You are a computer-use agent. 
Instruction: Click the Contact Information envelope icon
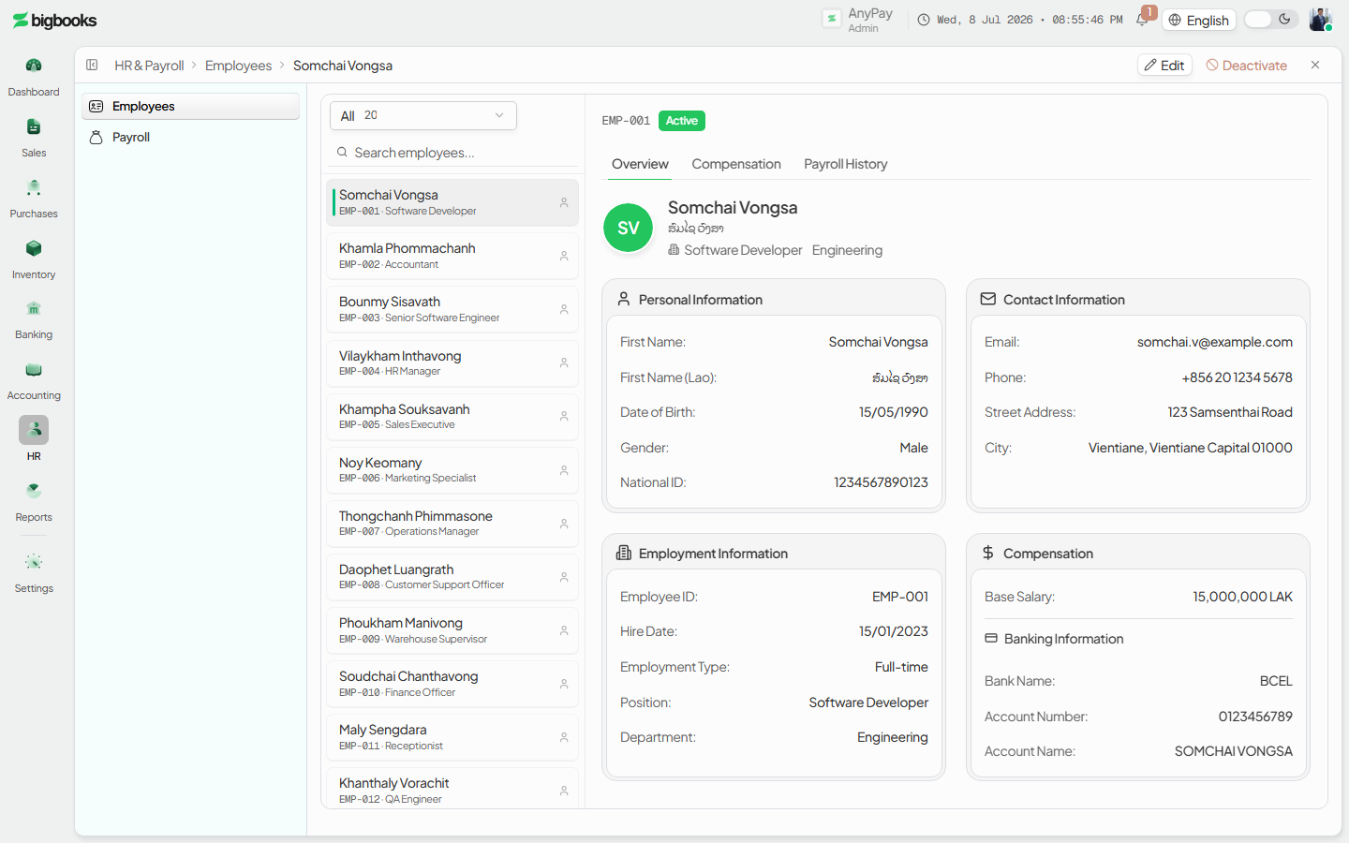(x=987, y=299)
